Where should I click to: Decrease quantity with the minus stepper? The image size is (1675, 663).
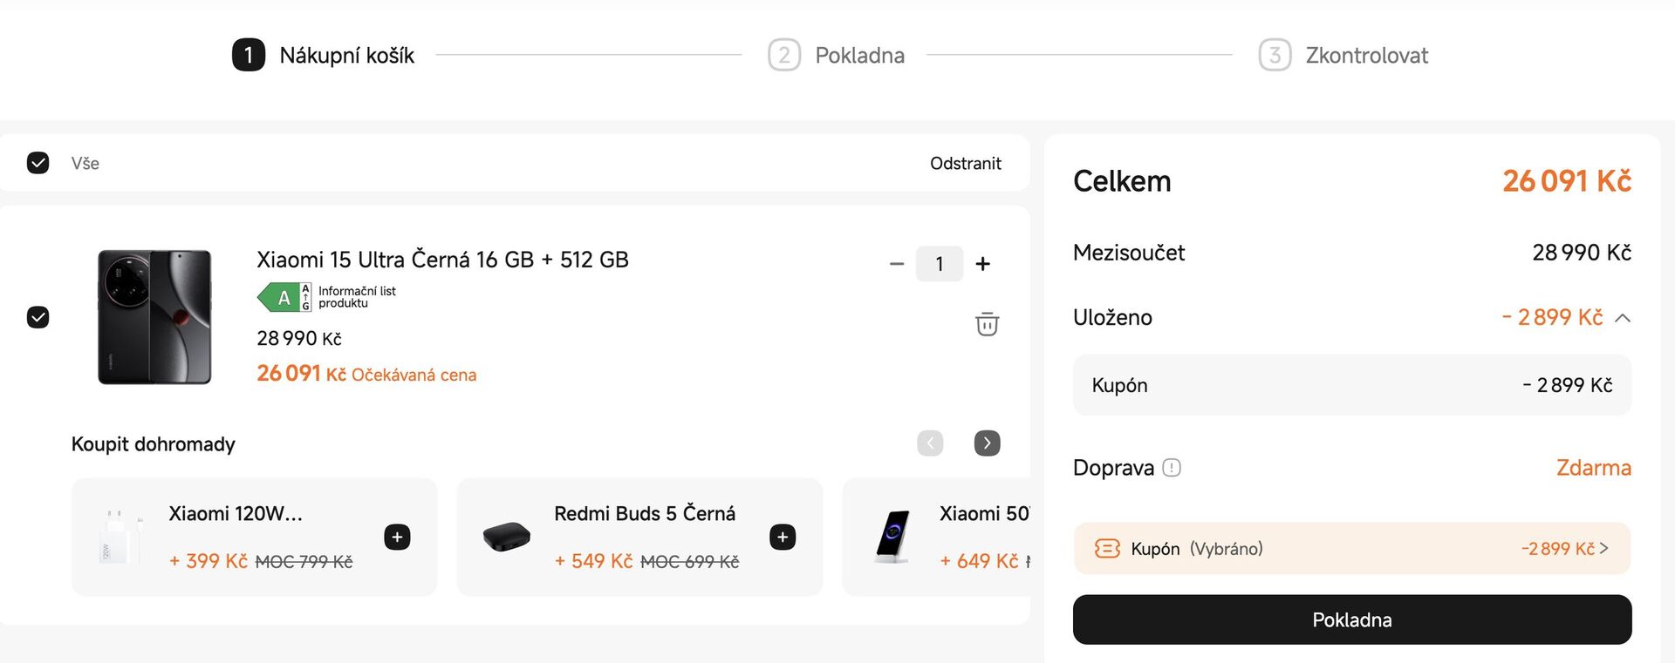click(895, 263)
